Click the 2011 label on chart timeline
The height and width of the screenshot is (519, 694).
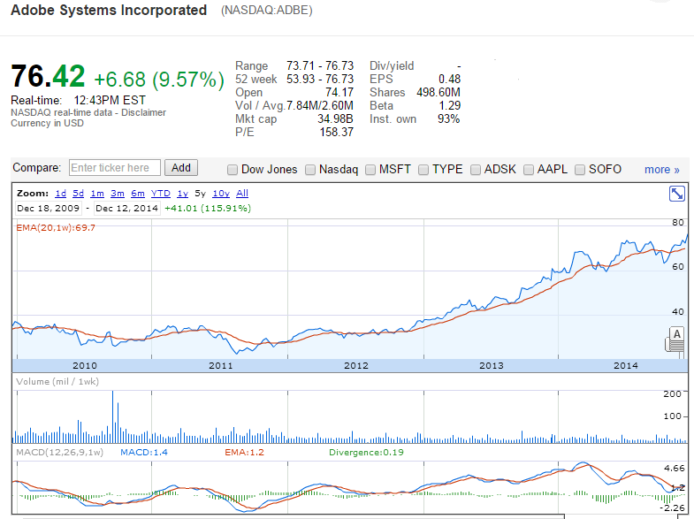coord(220,365)
